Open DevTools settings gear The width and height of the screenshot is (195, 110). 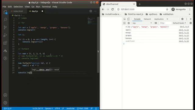[x=182, y=19]
